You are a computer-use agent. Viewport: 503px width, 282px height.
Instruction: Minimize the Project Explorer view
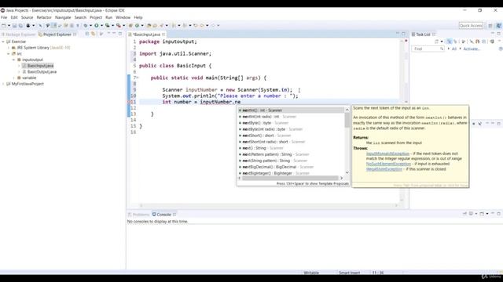[x=114, y=33]
